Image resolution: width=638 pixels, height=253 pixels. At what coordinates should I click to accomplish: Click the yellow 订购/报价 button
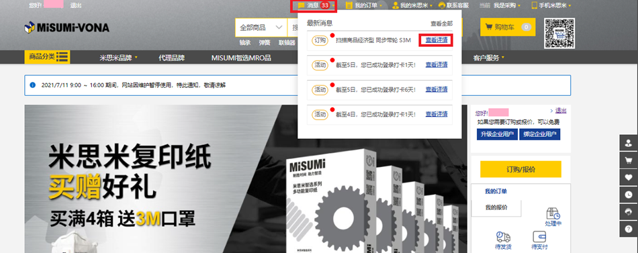[x=520, y=169]
